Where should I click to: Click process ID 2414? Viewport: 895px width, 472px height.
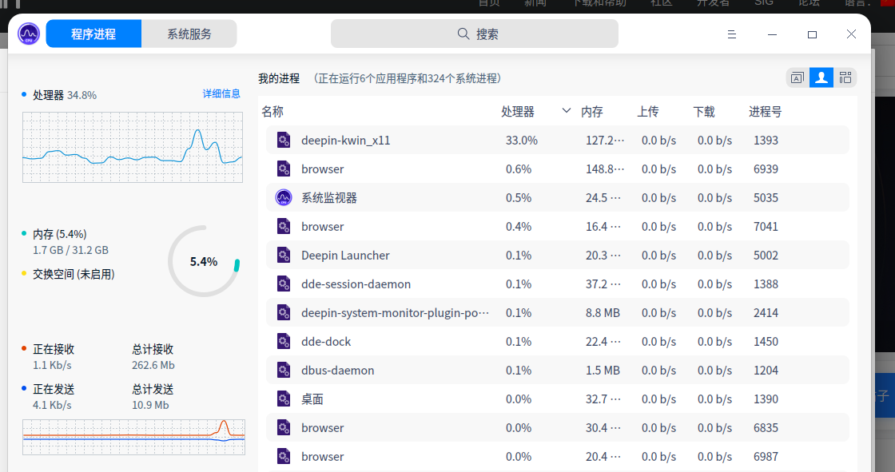tap(766, 313)
